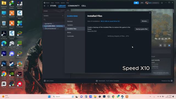Select the GeForce Experience desktop icon
176x99 pixels.
point(12,75)
